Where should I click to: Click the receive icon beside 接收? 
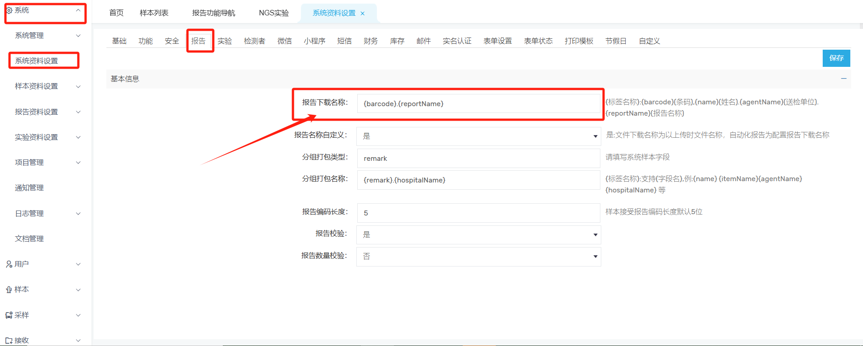(x=9, y=341)
